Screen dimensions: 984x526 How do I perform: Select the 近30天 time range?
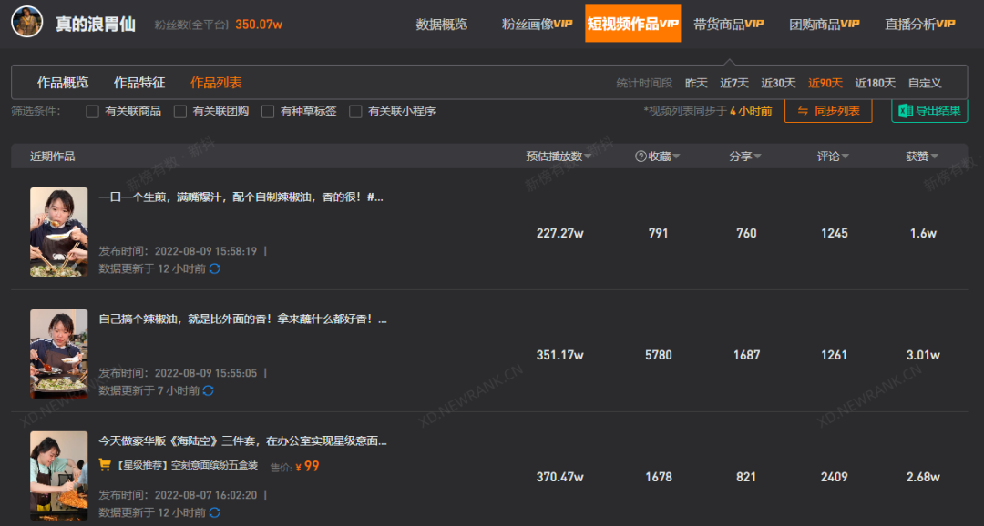pyautogui.click(x=778, y=83)
